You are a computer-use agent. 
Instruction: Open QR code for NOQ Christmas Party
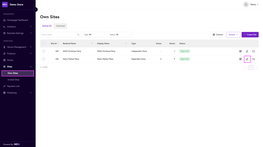click(240, 51)
